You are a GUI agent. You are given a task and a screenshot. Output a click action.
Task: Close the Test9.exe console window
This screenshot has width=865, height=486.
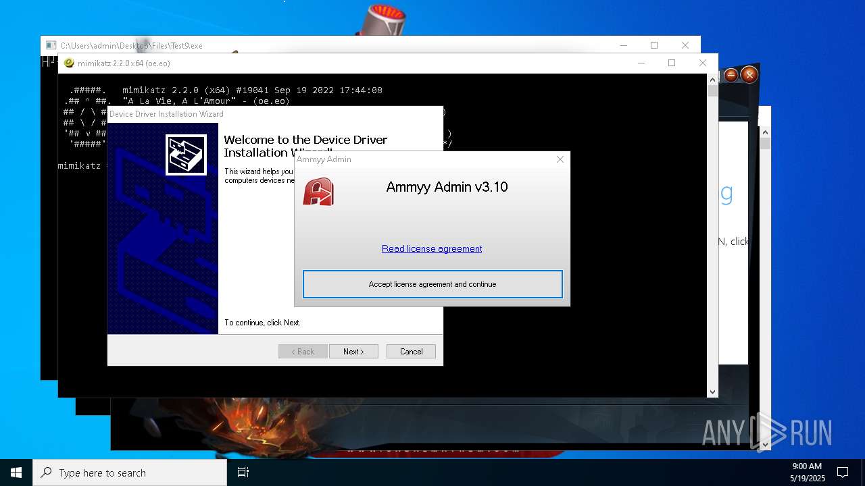pos(685,45)
